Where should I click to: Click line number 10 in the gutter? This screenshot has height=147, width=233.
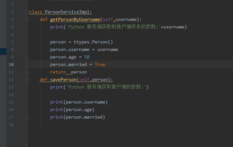(x=12, y=64)
